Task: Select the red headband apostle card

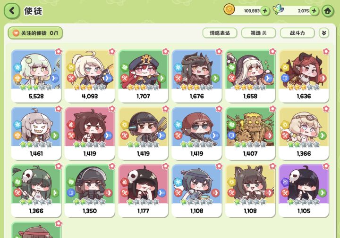Action: (x=36, y=230)
